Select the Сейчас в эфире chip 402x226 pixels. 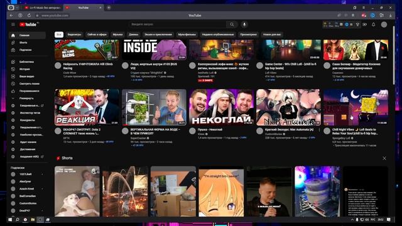click(x=97, y=35)
